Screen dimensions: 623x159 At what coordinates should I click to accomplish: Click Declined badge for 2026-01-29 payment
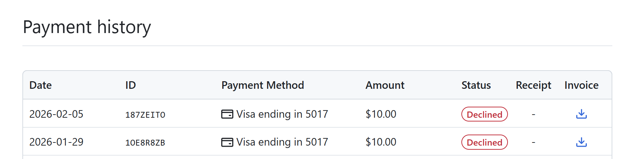point(484,142)
